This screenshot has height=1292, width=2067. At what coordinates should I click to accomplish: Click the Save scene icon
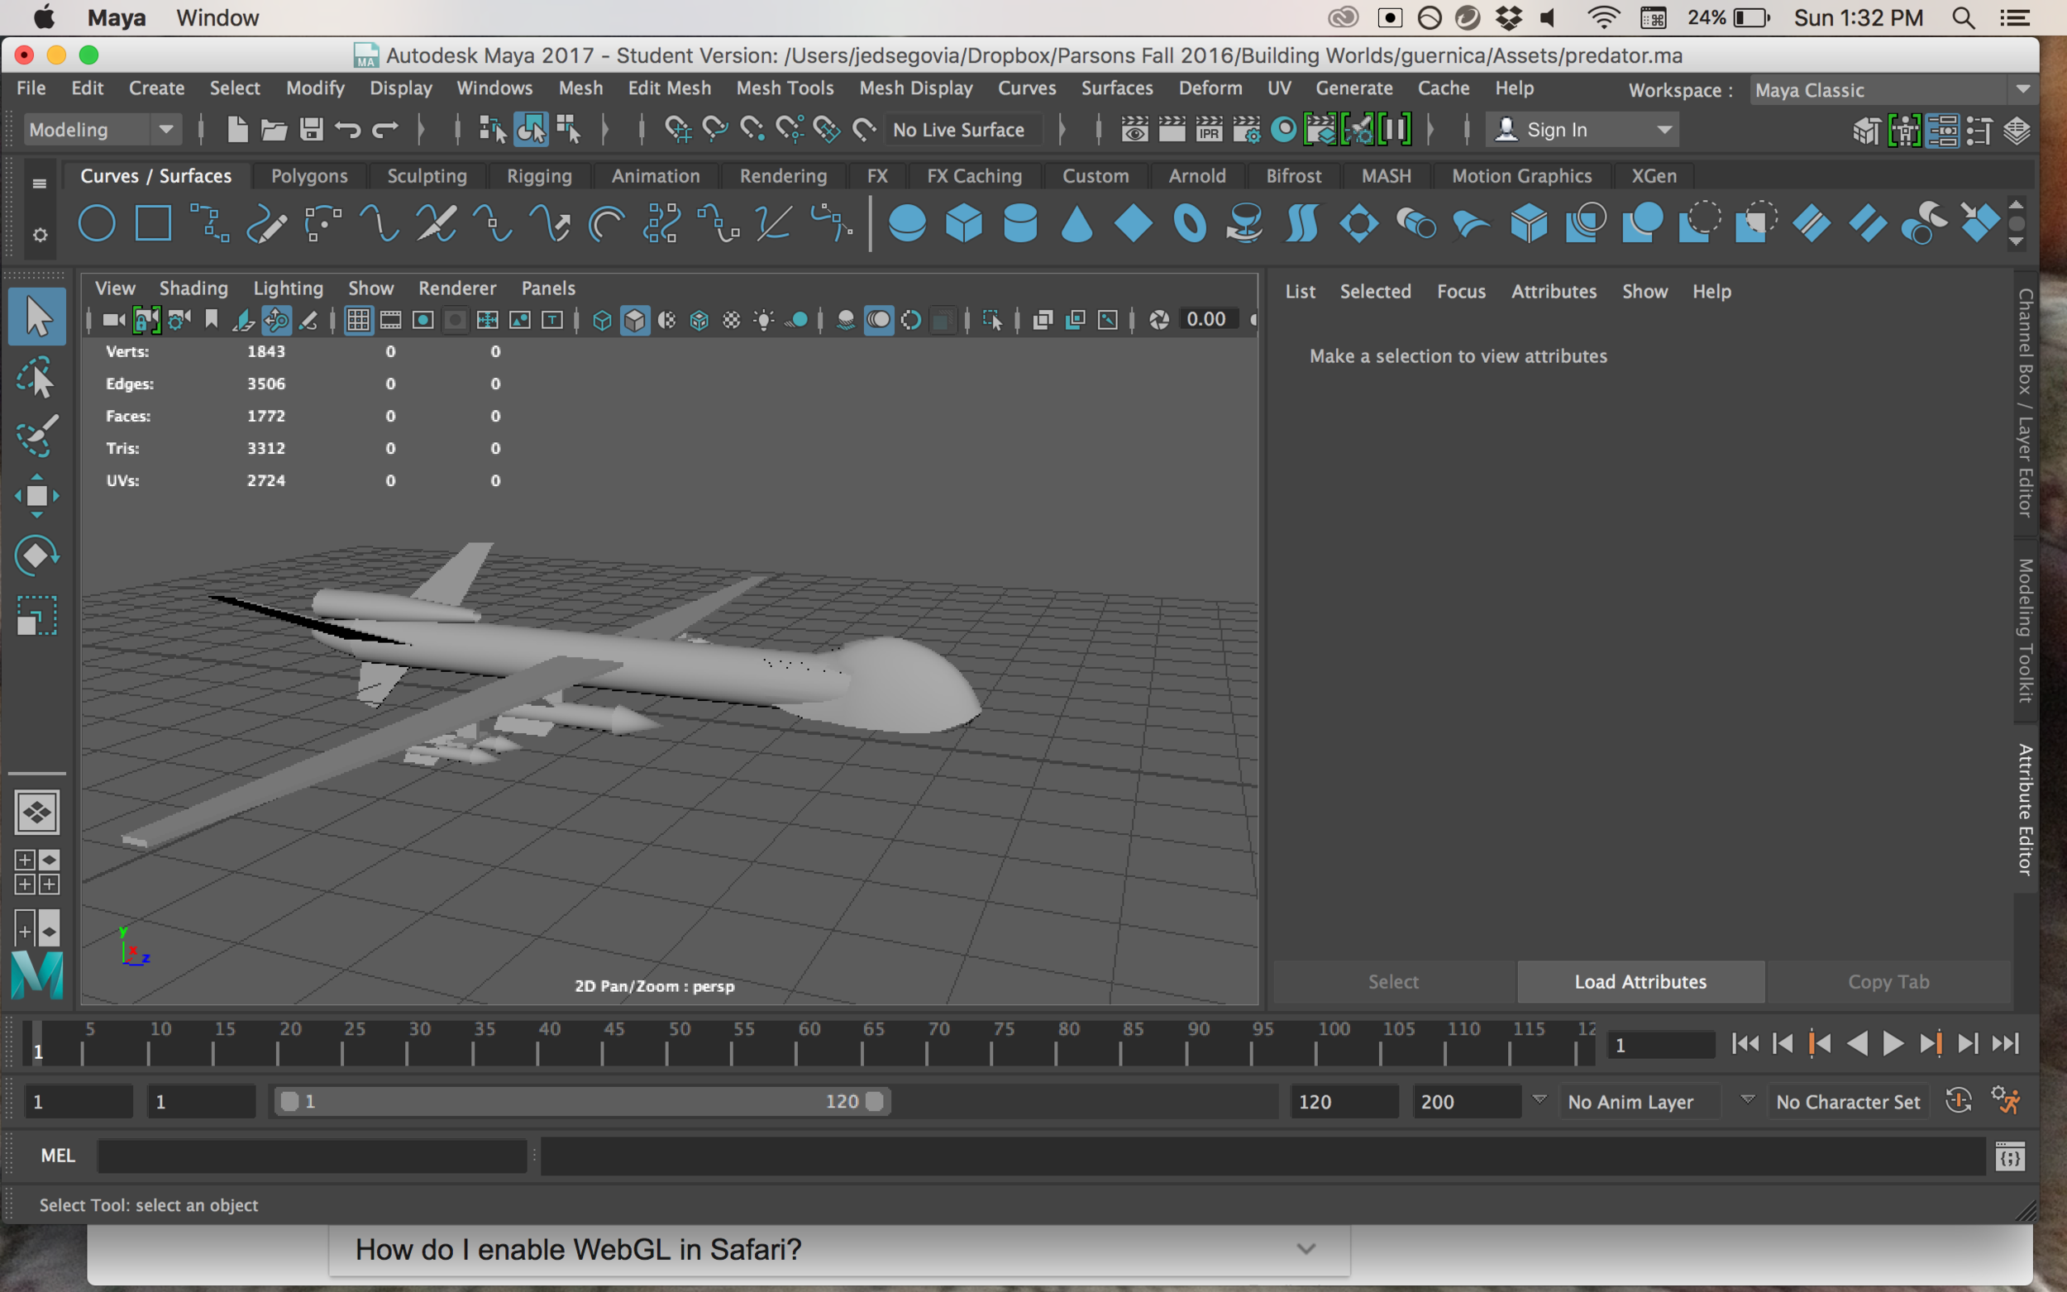click(311, 130)
